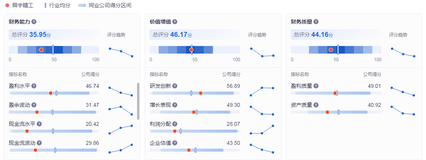Click help icon next to 财务质量
Image resolution: width=426 pixels, height=160 pixels.
tap(316, 22)
